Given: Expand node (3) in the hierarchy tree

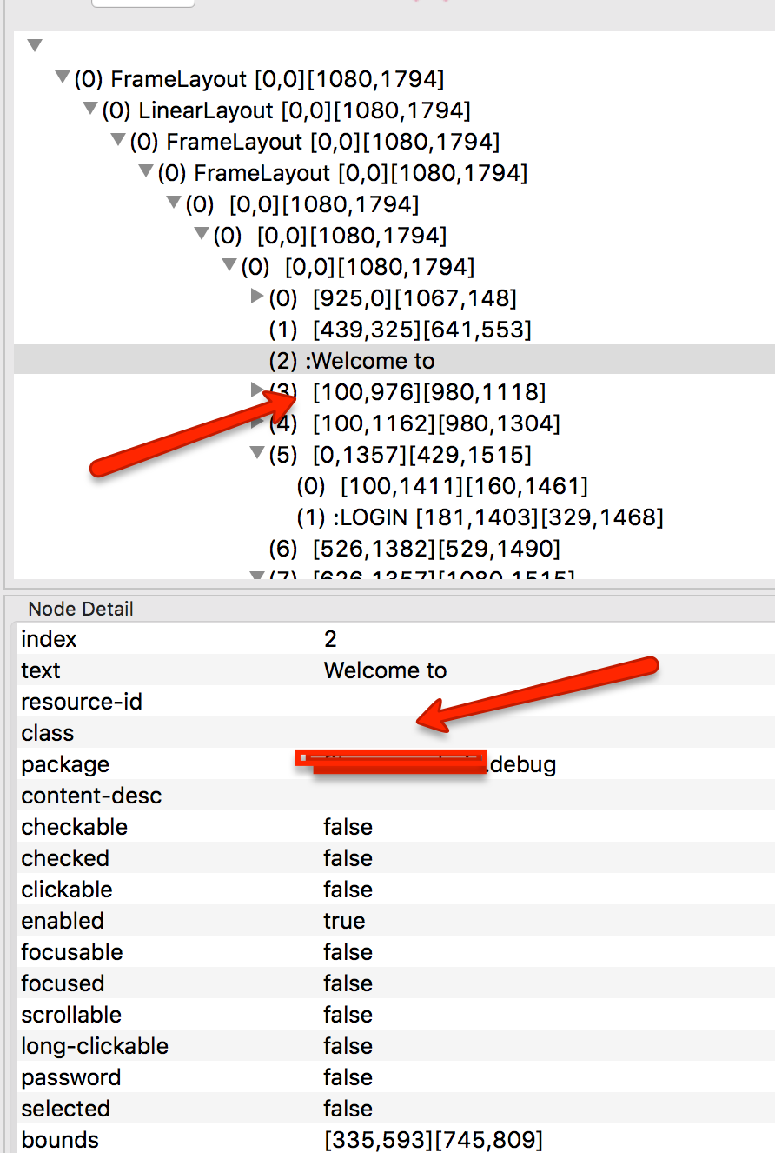Looking at the screenshot, I should [x=256, y=391].
